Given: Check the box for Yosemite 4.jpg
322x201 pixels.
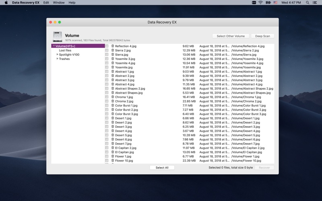Looking at the screenshot, I should (x=107, y=63).
